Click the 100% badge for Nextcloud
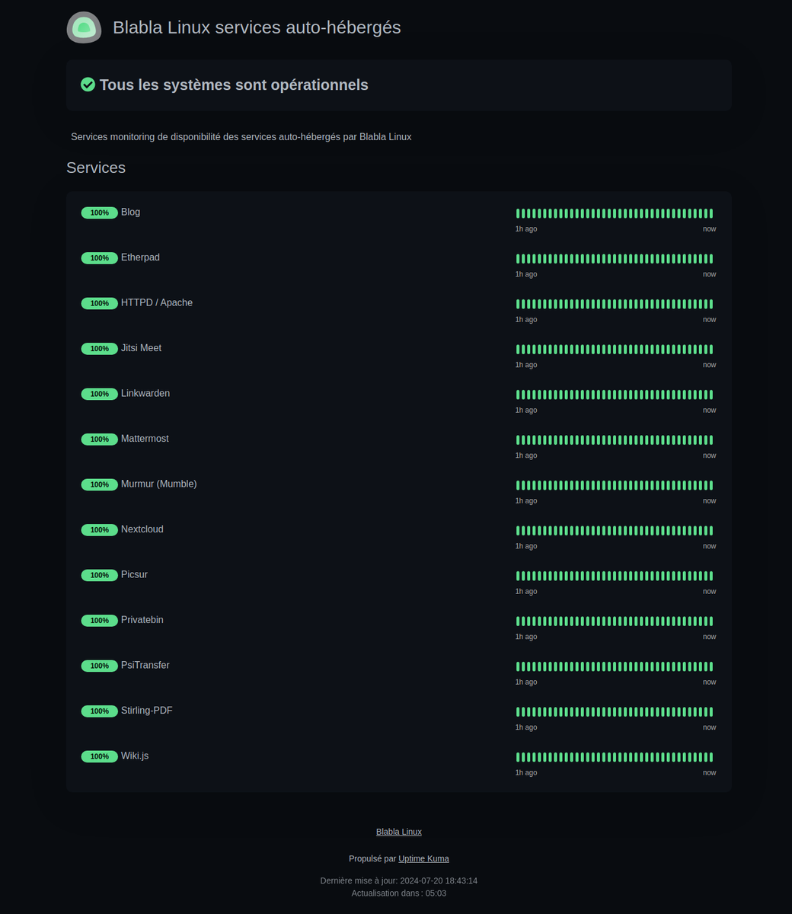792x914 pixels. [100, 530]
